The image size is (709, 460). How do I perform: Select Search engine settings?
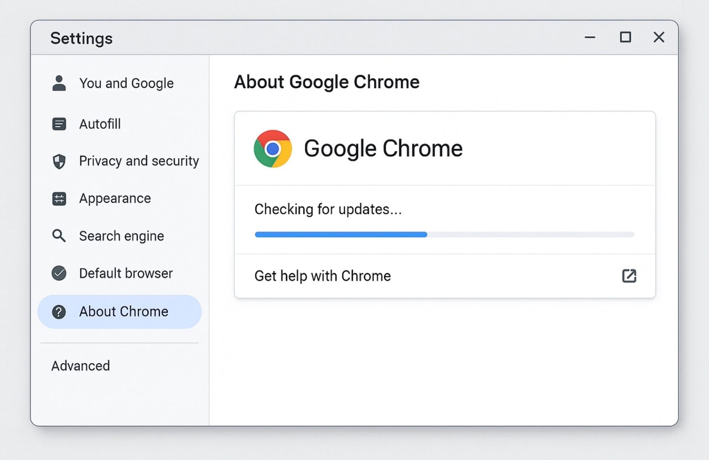pos(120,236)
